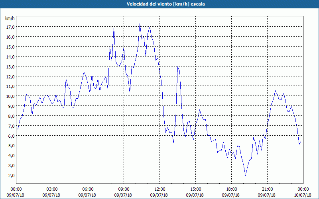Click the chart title 'Velocidad del viento [km/h] escala'
Viewport: 319px width, 199px height.
coord(165,4)
